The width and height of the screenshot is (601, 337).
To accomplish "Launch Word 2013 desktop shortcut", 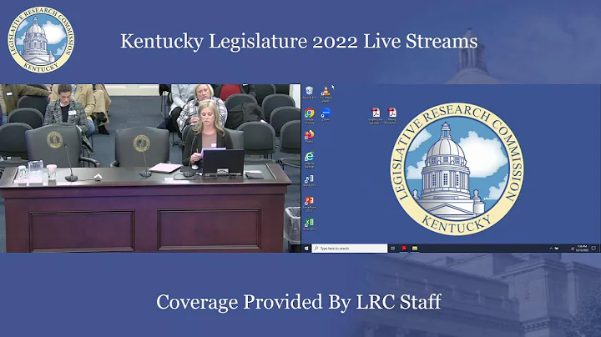I will pos(310,181).
